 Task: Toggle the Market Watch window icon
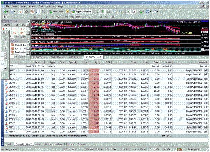(20, 12)
